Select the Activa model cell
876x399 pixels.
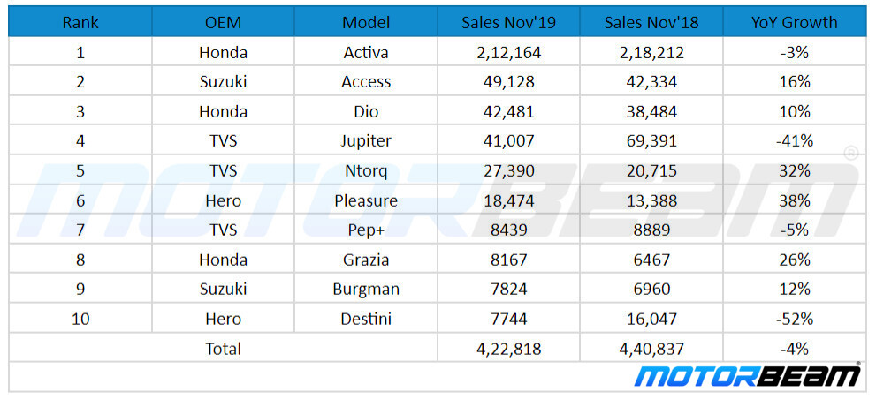366,52
